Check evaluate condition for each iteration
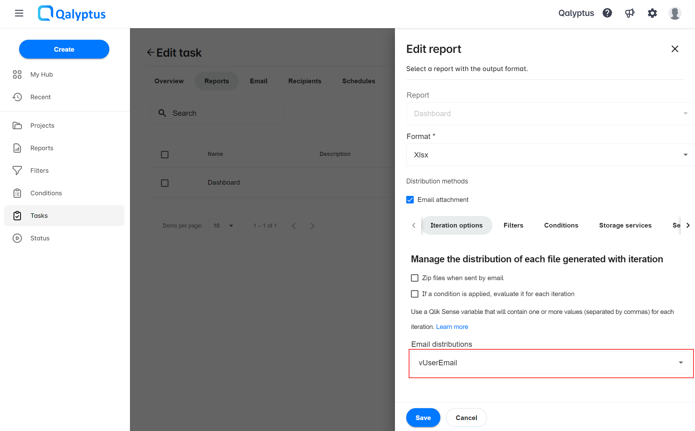The width and height of the screenshot is (695, 431). (414, 294)
